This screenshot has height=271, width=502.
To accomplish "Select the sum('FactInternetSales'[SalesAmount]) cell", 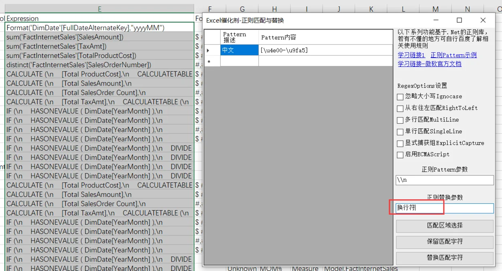I will [100, 37].
